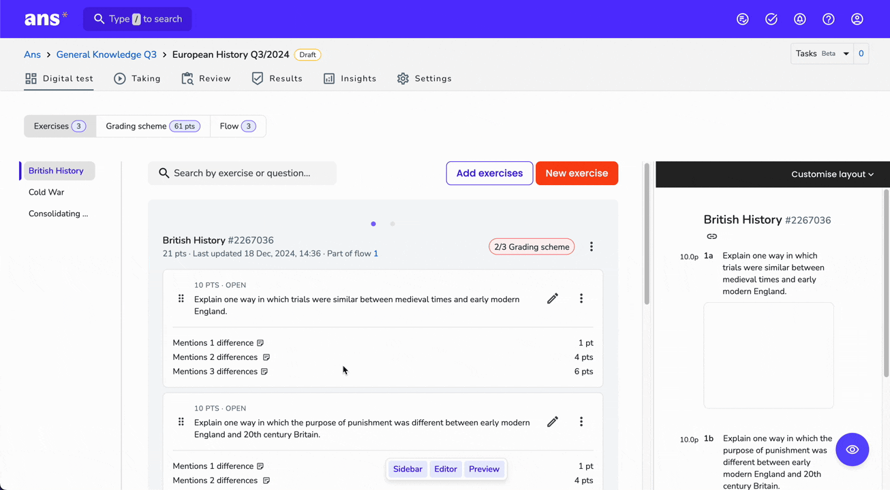Edit the medieval trials question with pencil

553,299
